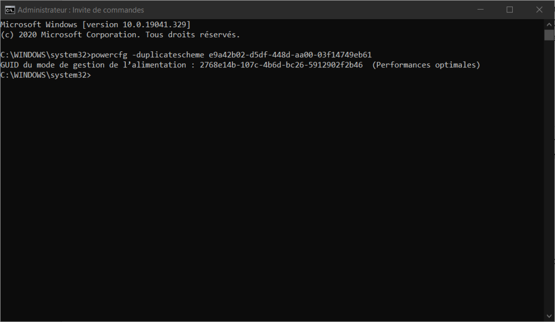The width and height of the screenshot is (555, 322).
Task: Click the scrollbar down arrow
Action: coord(549,315)
